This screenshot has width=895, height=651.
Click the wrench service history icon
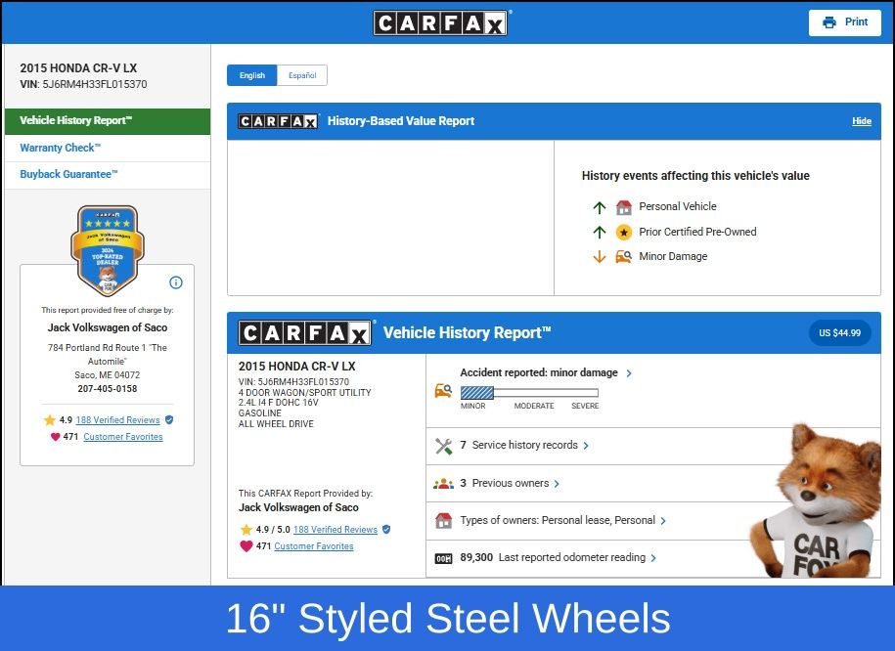pyautogui.click(x=443, y=446)
